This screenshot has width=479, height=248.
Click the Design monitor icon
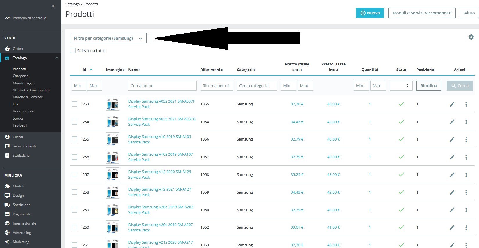pos(7,196)
